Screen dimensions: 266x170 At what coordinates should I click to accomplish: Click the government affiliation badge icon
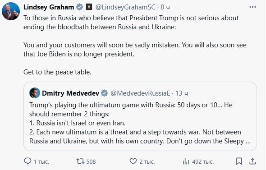tap(89, 7)
